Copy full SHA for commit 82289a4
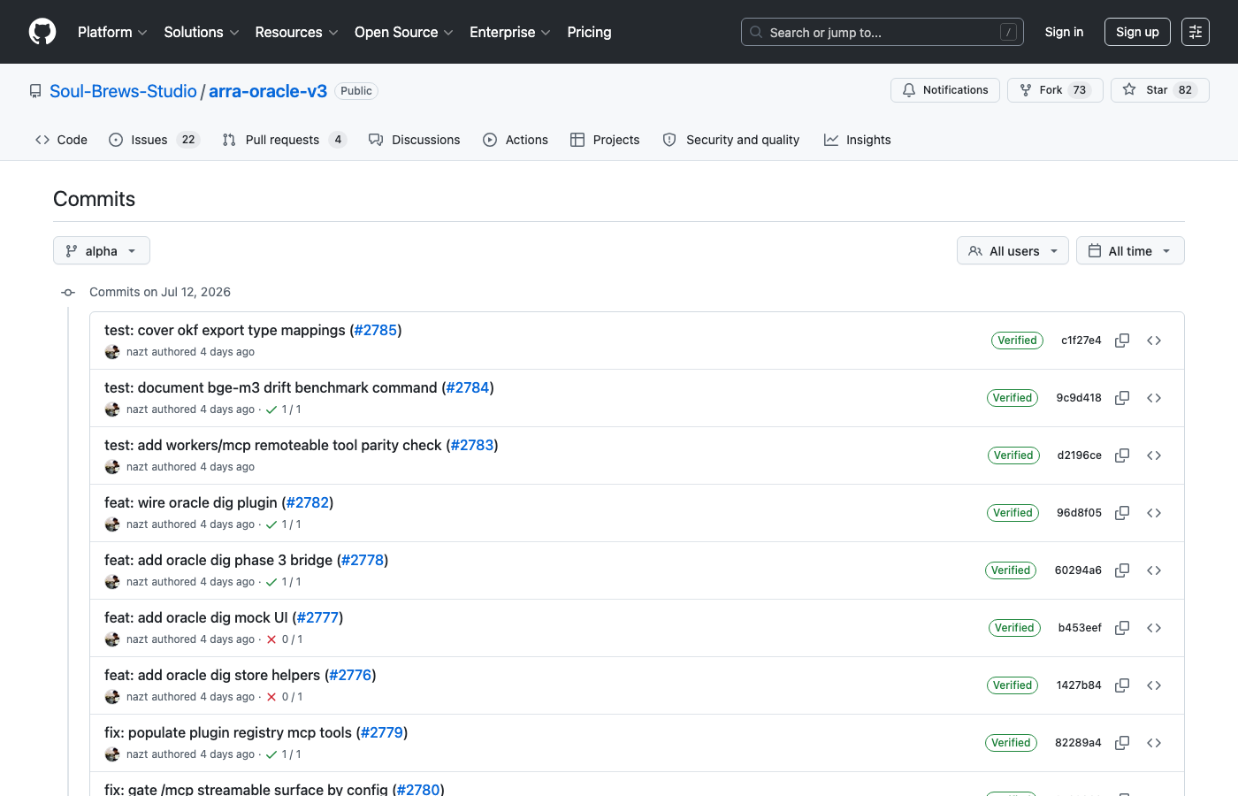Image resolution: width=1238 pixels, height=796 pixels. pos(1122,743)
